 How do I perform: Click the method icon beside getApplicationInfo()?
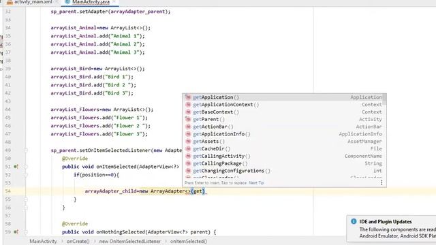pos(188,134)
